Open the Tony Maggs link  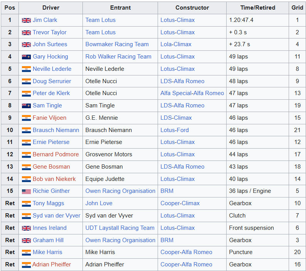pos(49,203)
